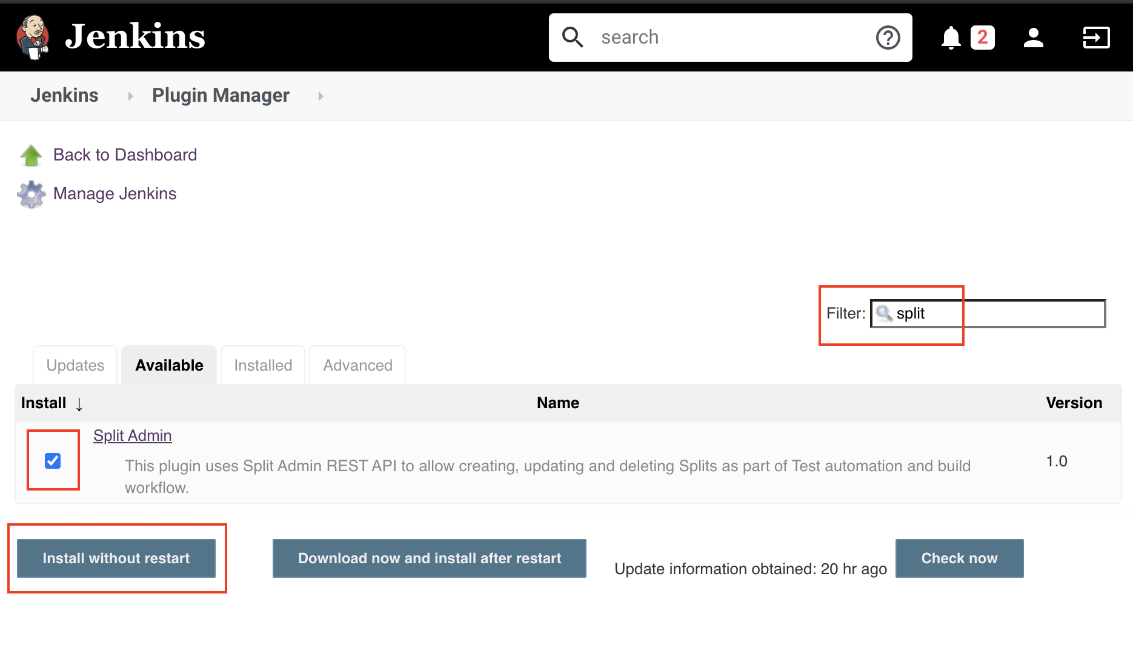
Task: Expand the Jenkins breadcrumb arrow
Action: (130, 96)
